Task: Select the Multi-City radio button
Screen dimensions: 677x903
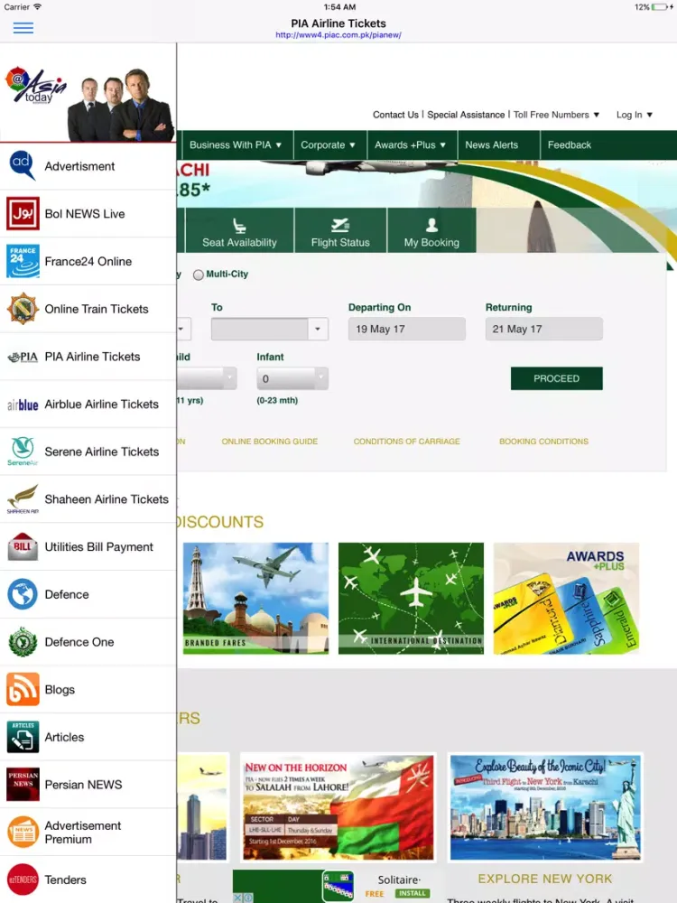Action: [199, 275]
